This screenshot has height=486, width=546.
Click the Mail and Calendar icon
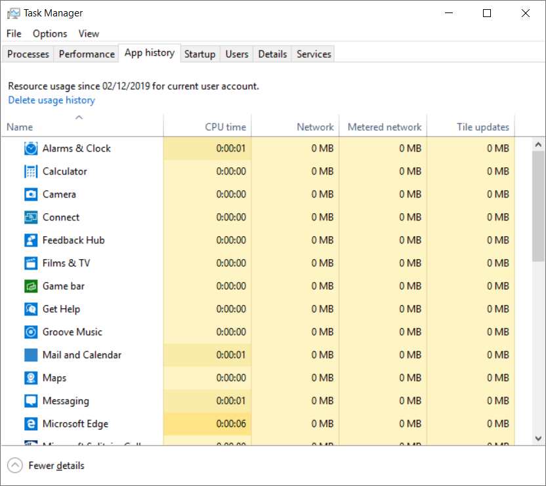[x=31, y=355]
